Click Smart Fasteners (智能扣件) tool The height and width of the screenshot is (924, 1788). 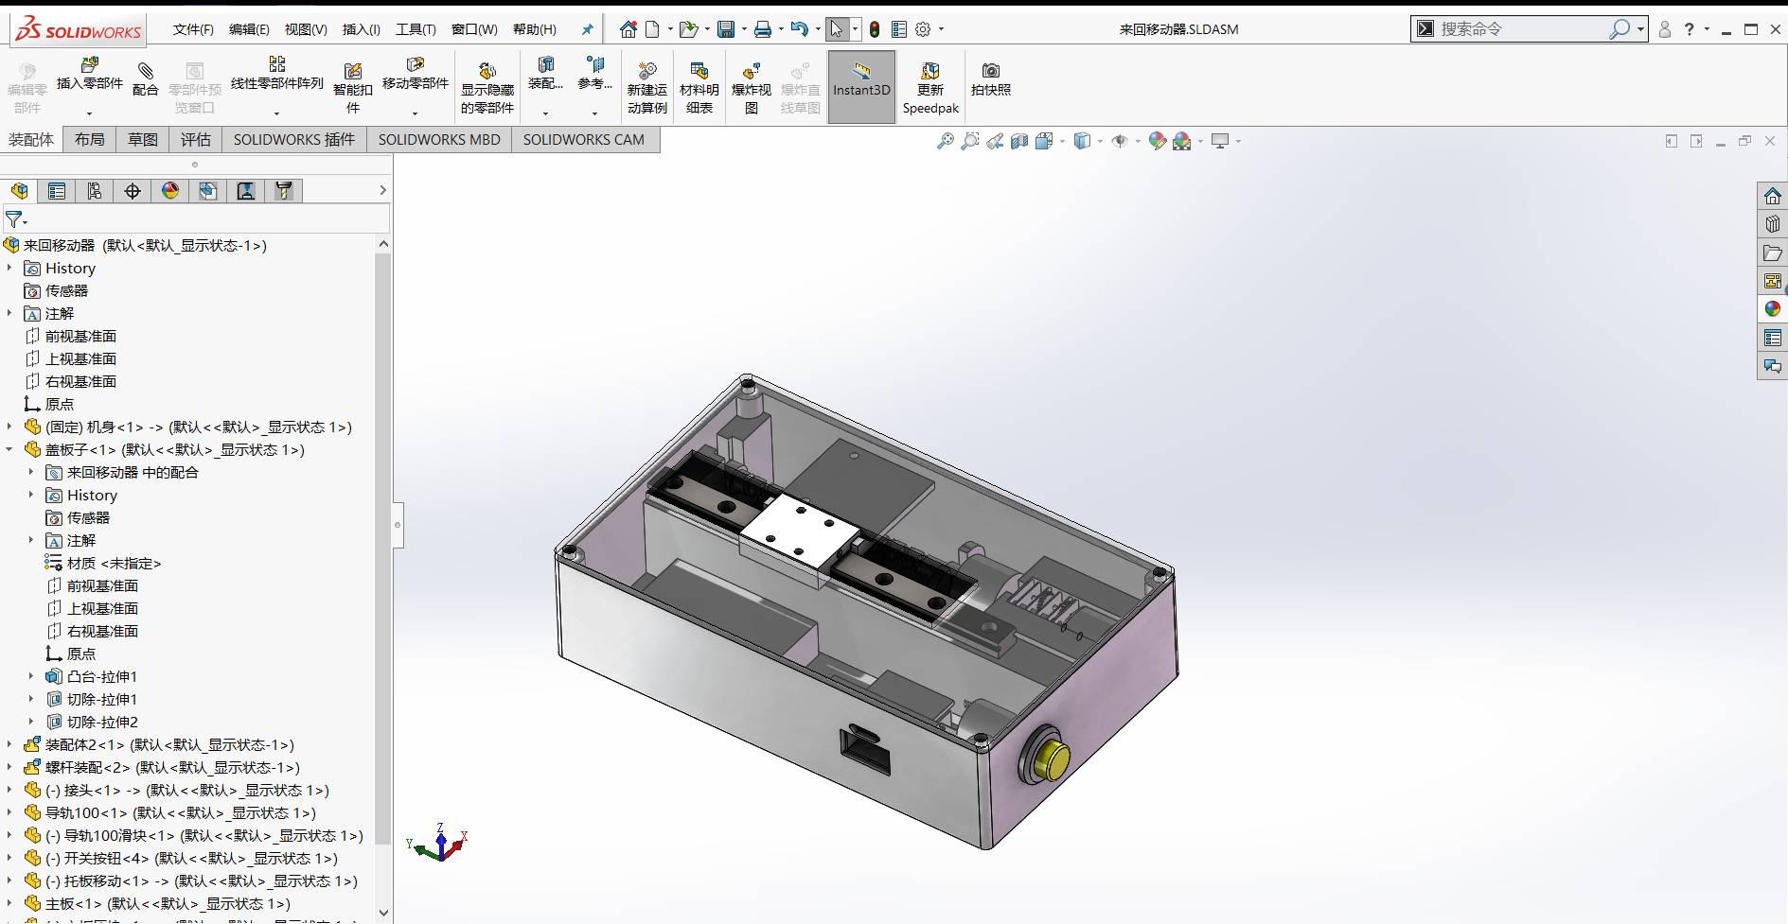pyautogui.click(x=353, y=88)
